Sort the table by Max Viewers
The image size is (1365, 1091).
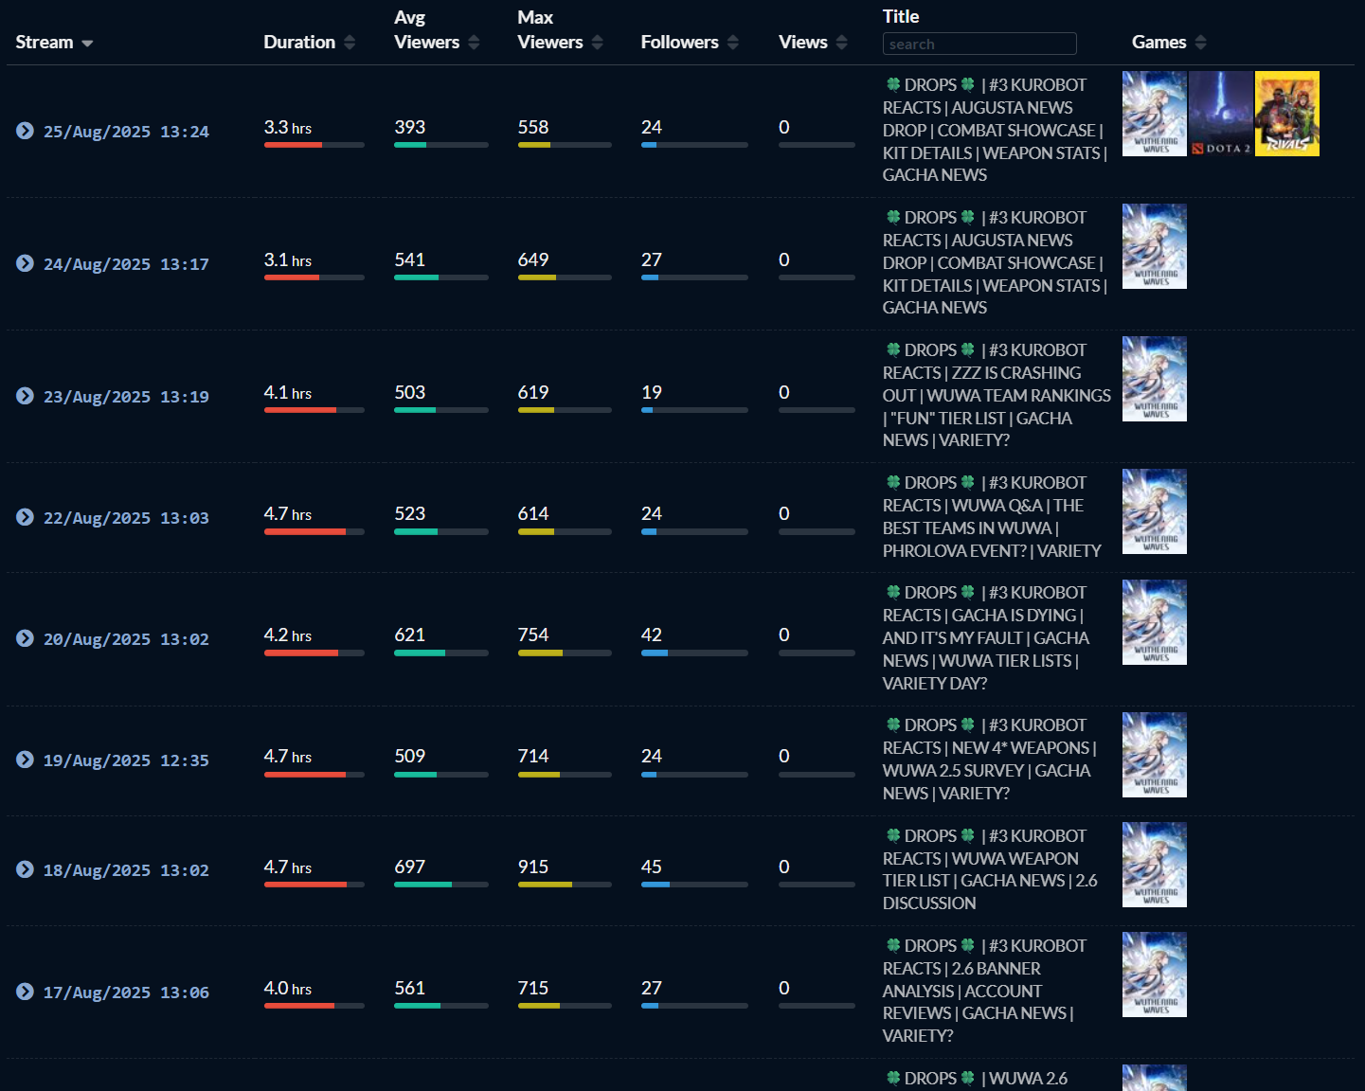pyautogui.click(x=560, y=30)
